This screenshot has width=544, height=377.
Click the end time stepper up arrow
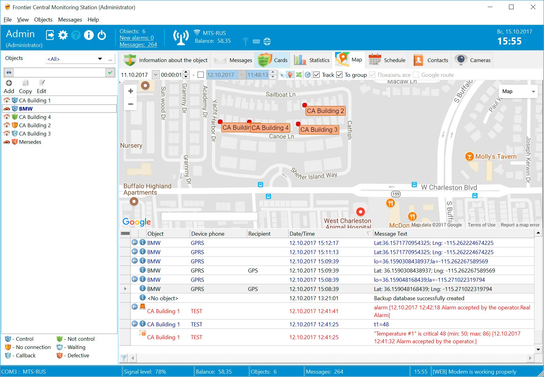pos(272,73)
